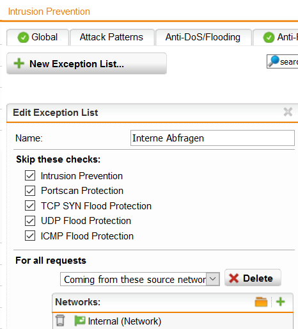Disable UDP Flood Protection checkbox
This screenshot has width=298, height=329.
(x=30, y=221)
